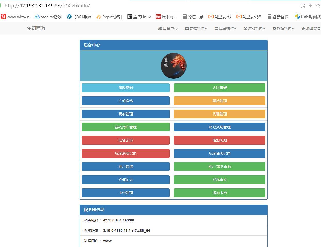Expand the 游戏管理 dropdown menu
The height and width of the screenshot is (247, 321).
pos(255,28)
